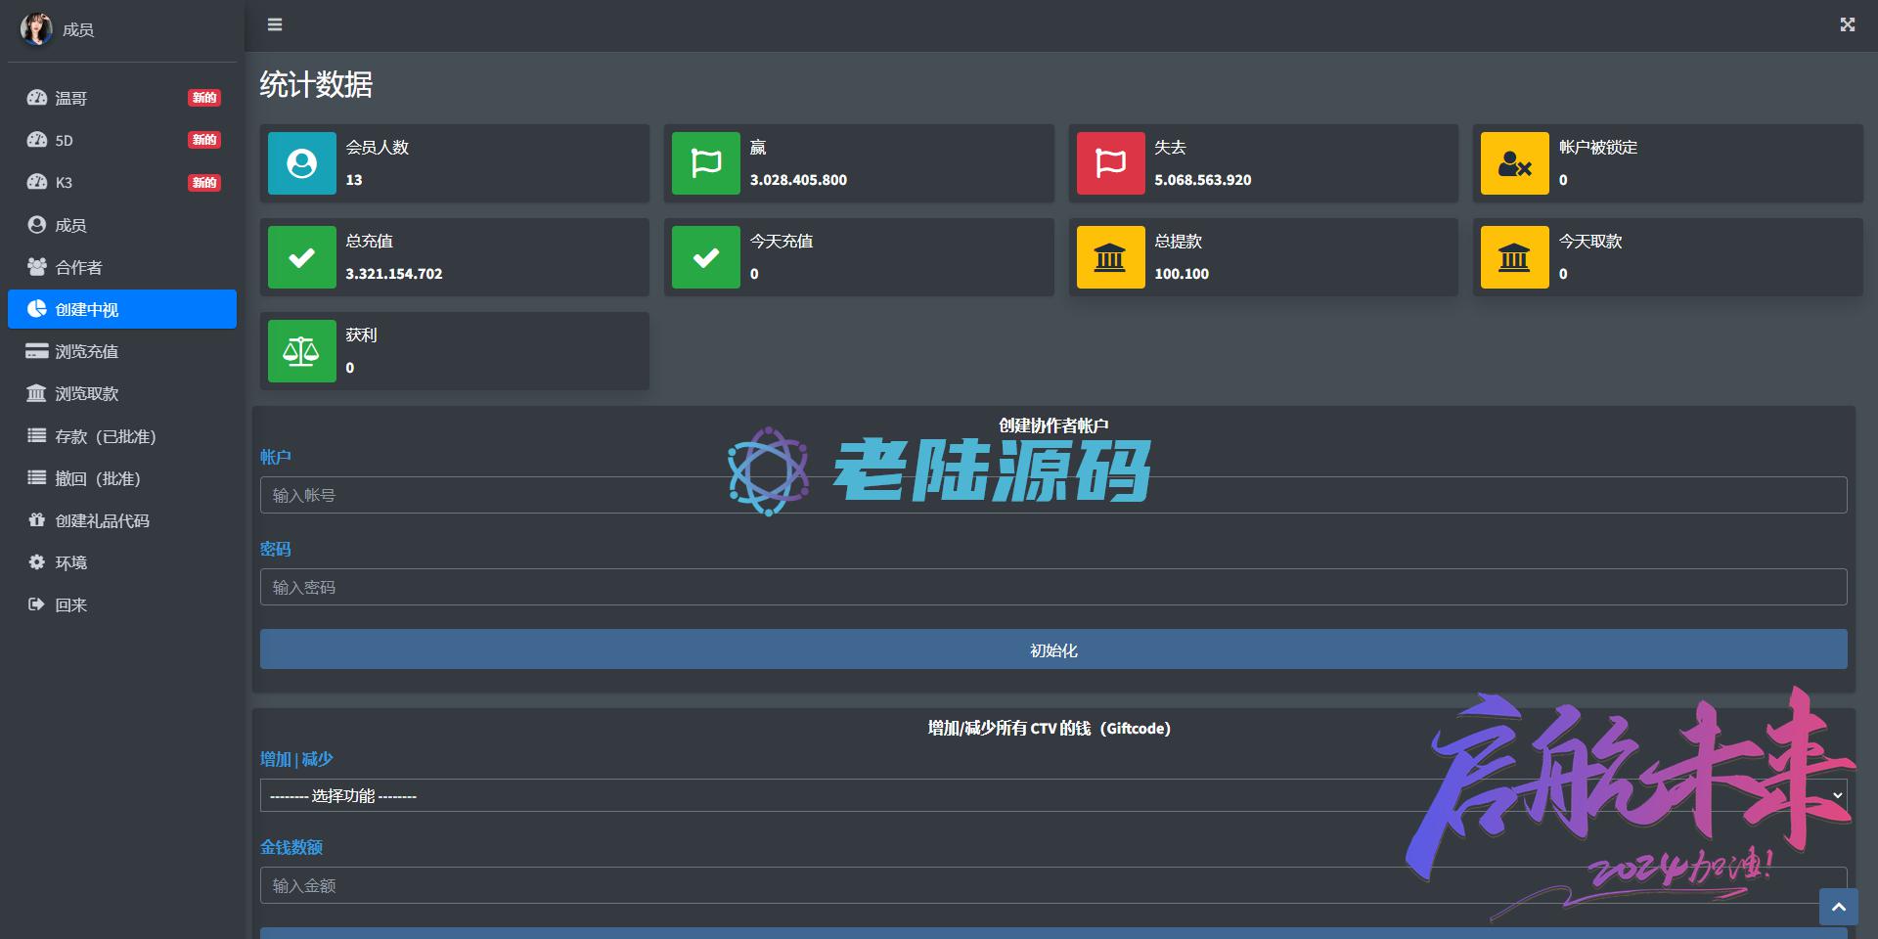Click the K3 gauge icon
Viewport: 1878px width, 939px height.
(x=37, y=182)
